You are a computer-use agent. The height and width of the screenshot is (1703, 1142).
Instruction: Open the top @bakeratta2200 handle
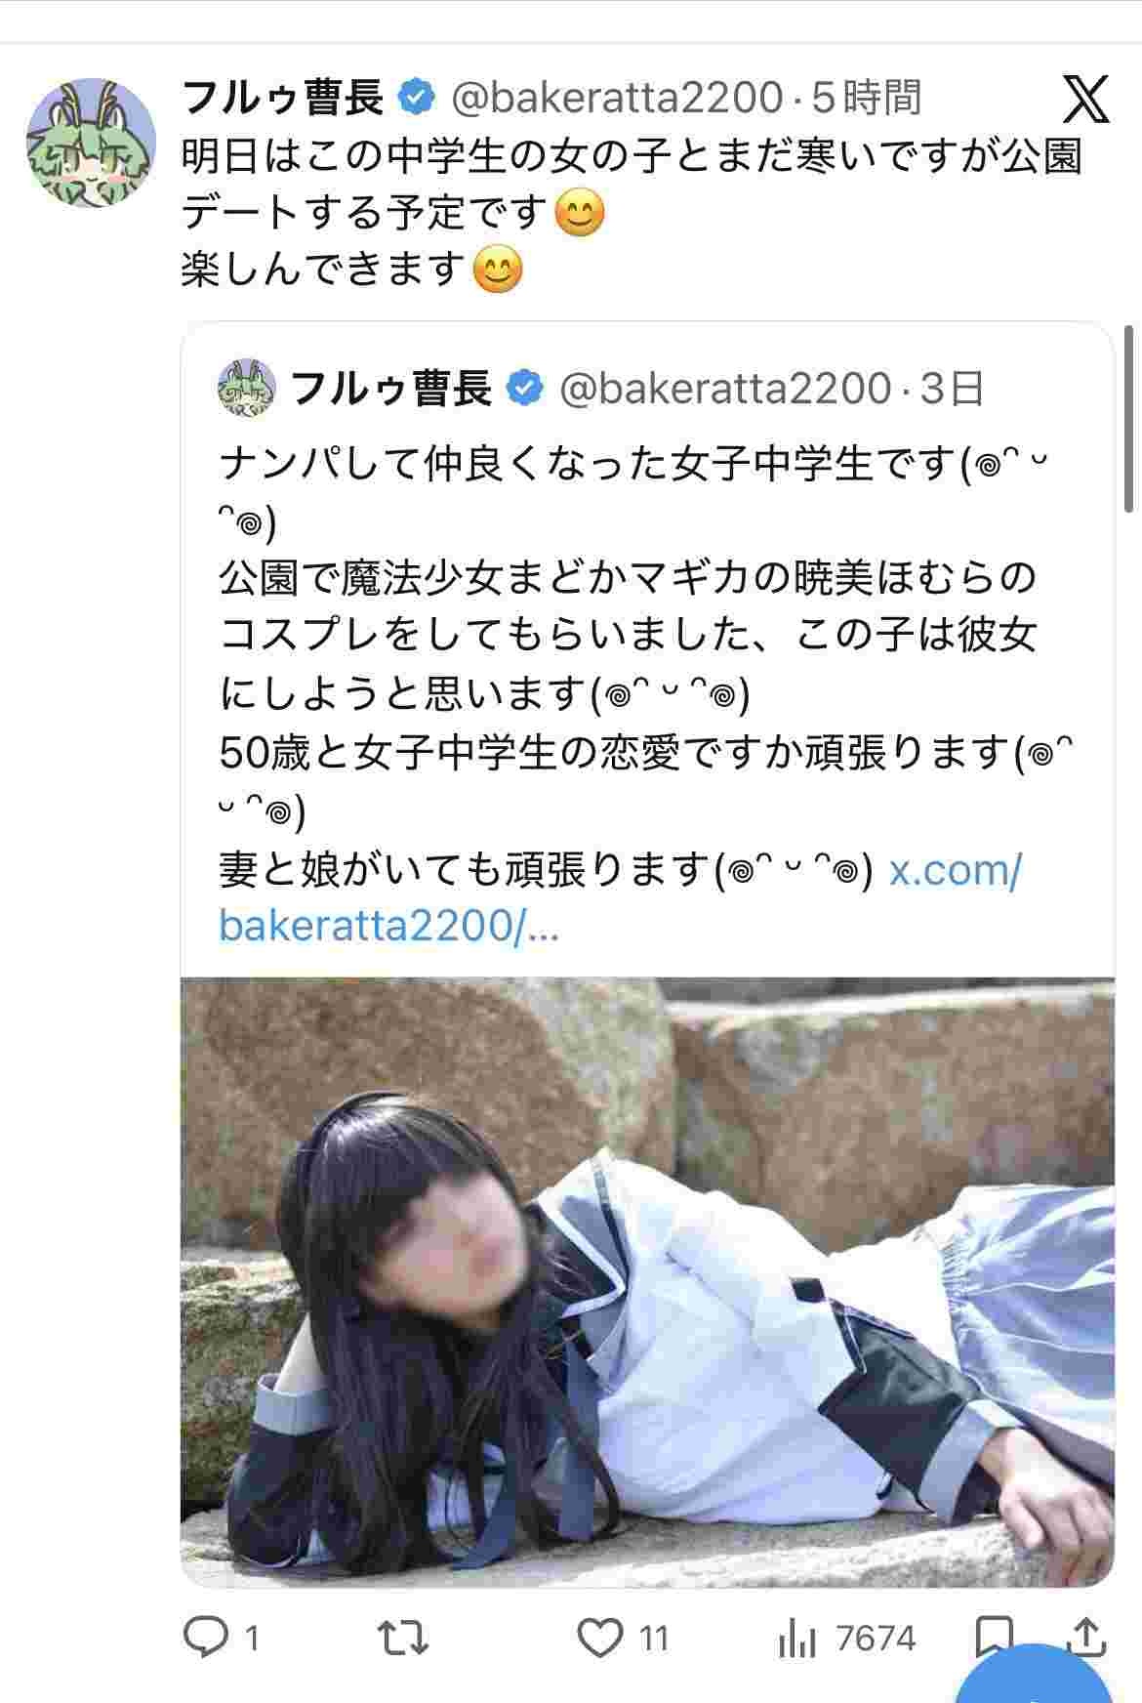coord(617,98)
